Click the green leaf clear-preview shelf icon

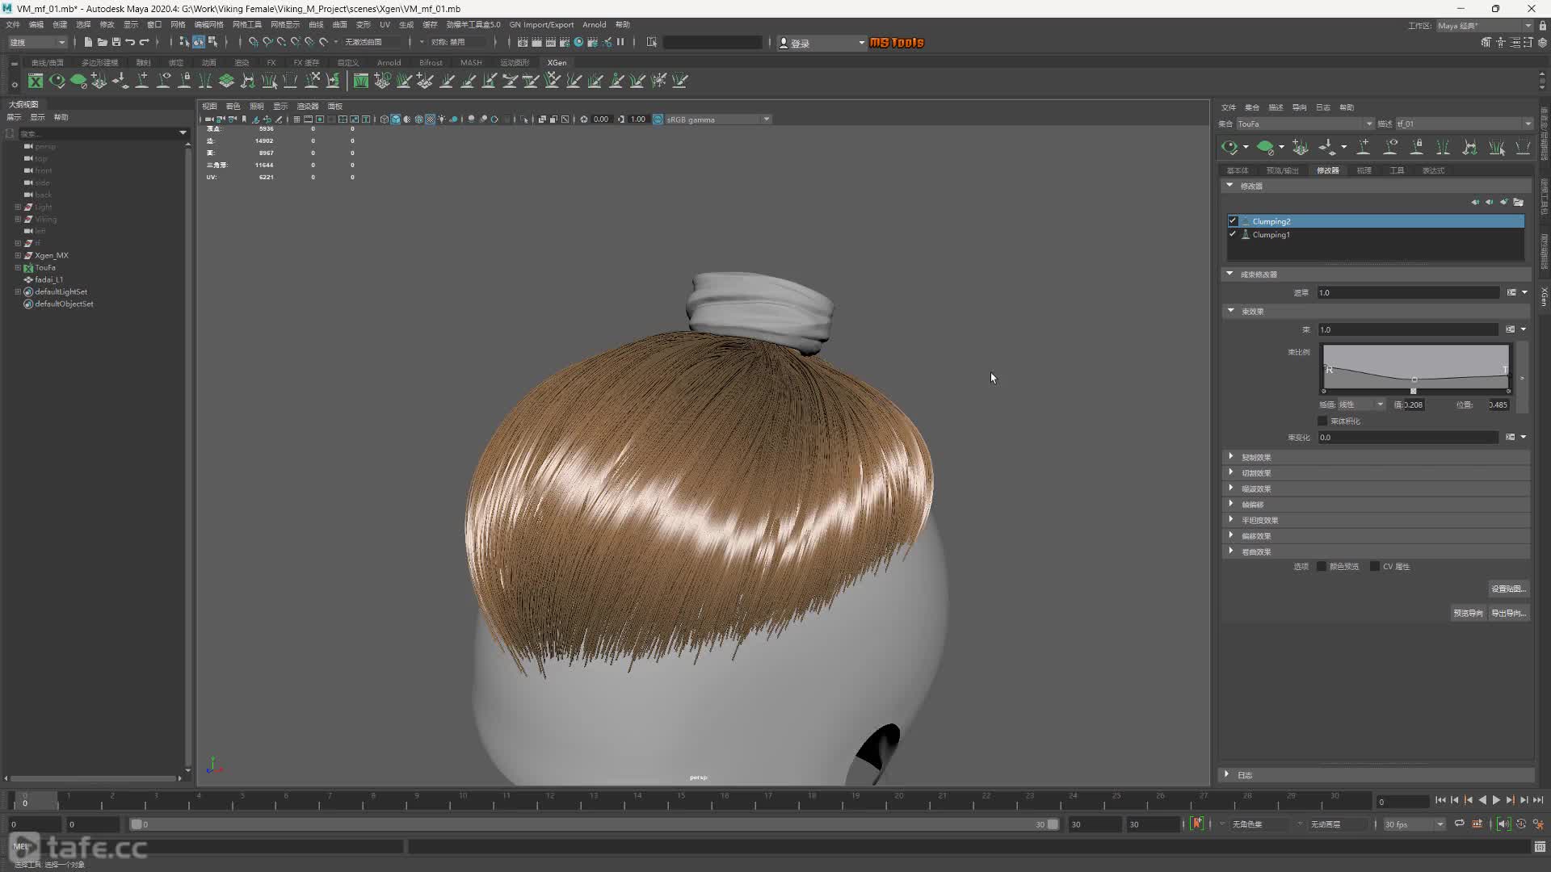click(78, 81)
